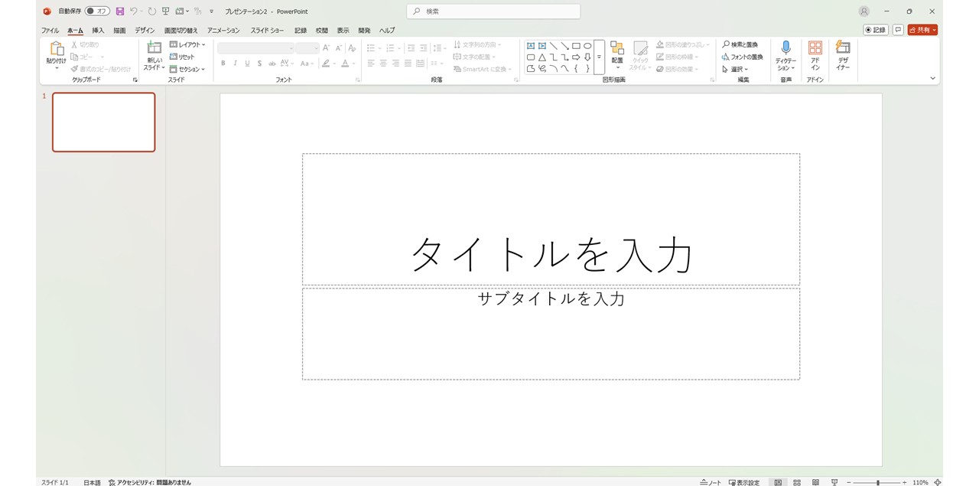Click the Share (共有) button

[x=922, y=30]
